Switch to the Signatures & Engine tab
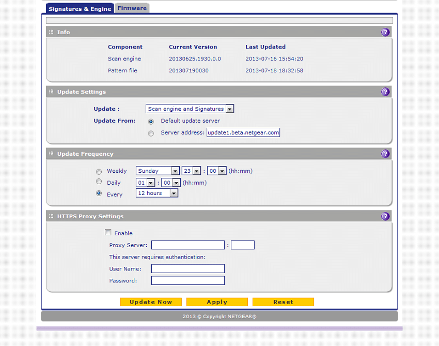Viewport: 439px width, 346px height. pyautogui.click(x=80, y=9)
